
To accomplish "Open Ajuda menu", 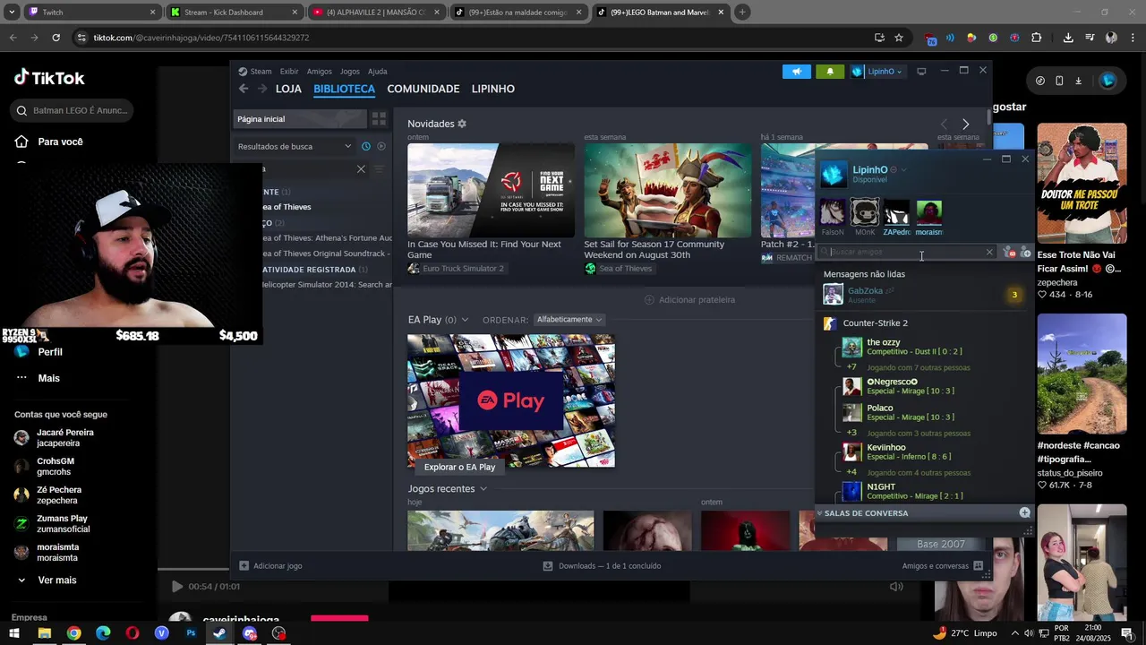I will 378,72.
